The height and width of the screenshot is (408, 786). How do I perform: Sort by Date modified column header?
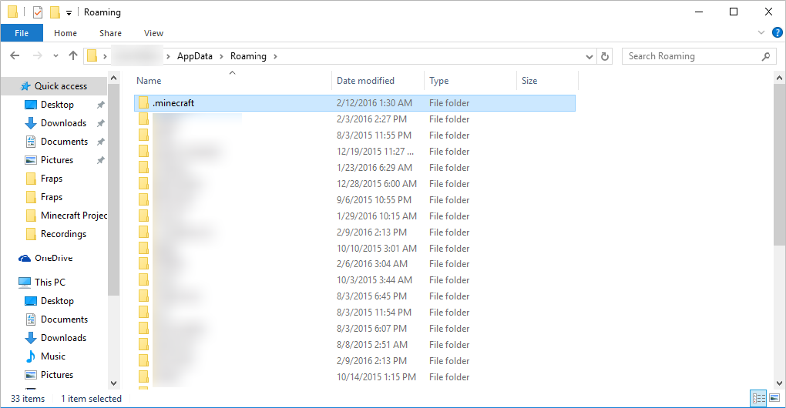365,81
